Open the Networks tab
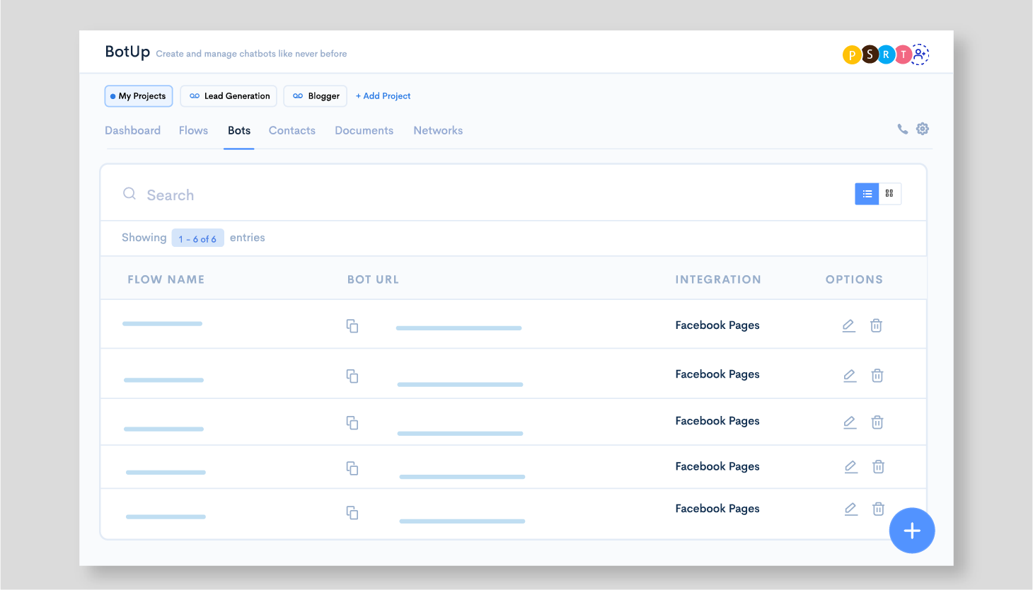Viewport: 1033px width, 590px height. coord(438,130)
